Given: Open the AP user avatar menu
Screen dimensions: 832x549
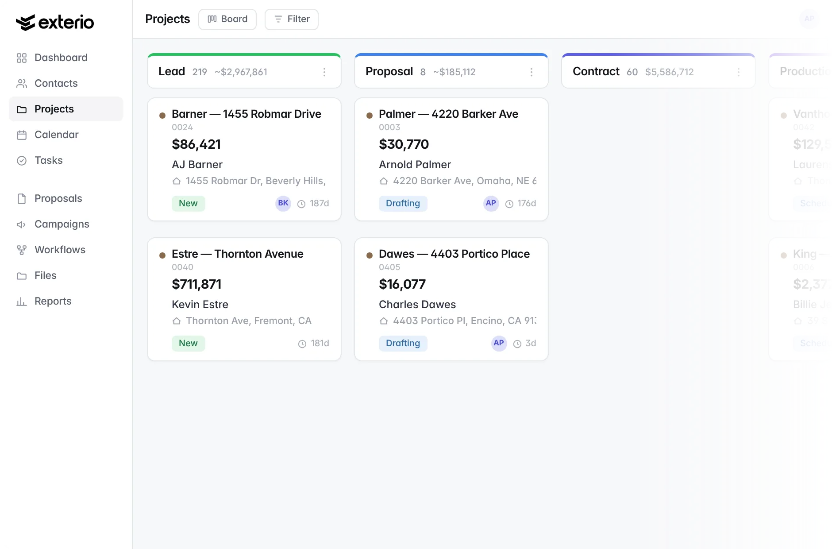Looking at the screenshot, I should click(809, 19).
